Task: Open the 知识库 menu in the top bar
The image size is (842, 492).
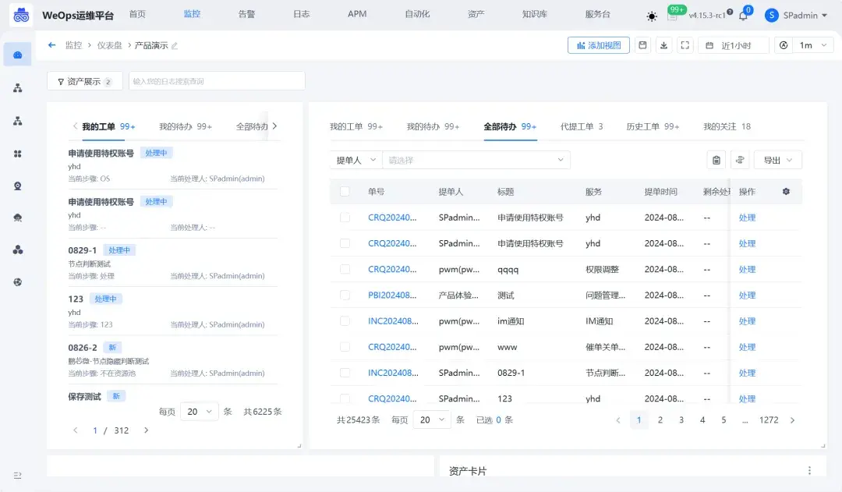Action: tap(535, 14)
